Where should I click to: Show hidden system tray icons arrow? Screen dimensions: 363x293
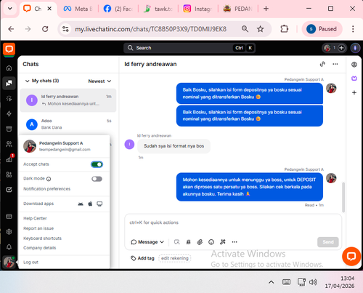pos(272,282)
